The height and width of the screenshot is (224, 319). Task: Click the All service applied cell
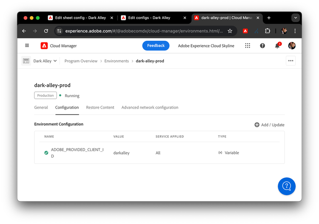[158, 153]
